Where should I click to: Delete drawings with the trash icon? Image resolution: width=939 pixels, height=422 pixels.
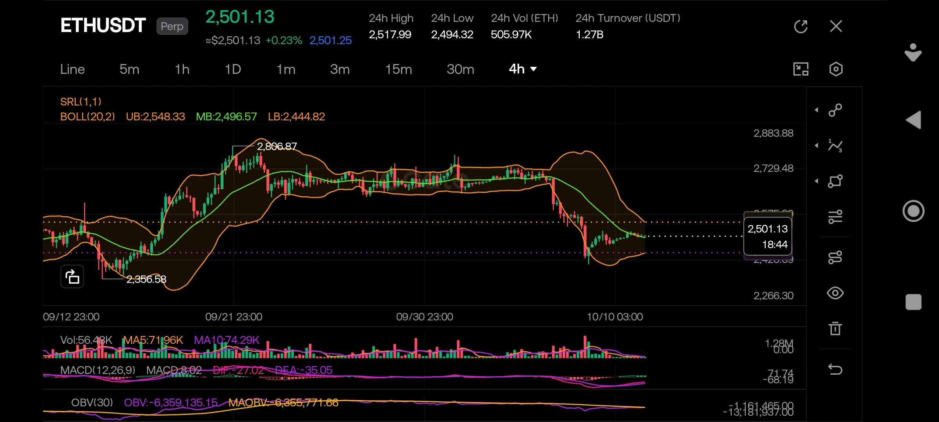835,328
